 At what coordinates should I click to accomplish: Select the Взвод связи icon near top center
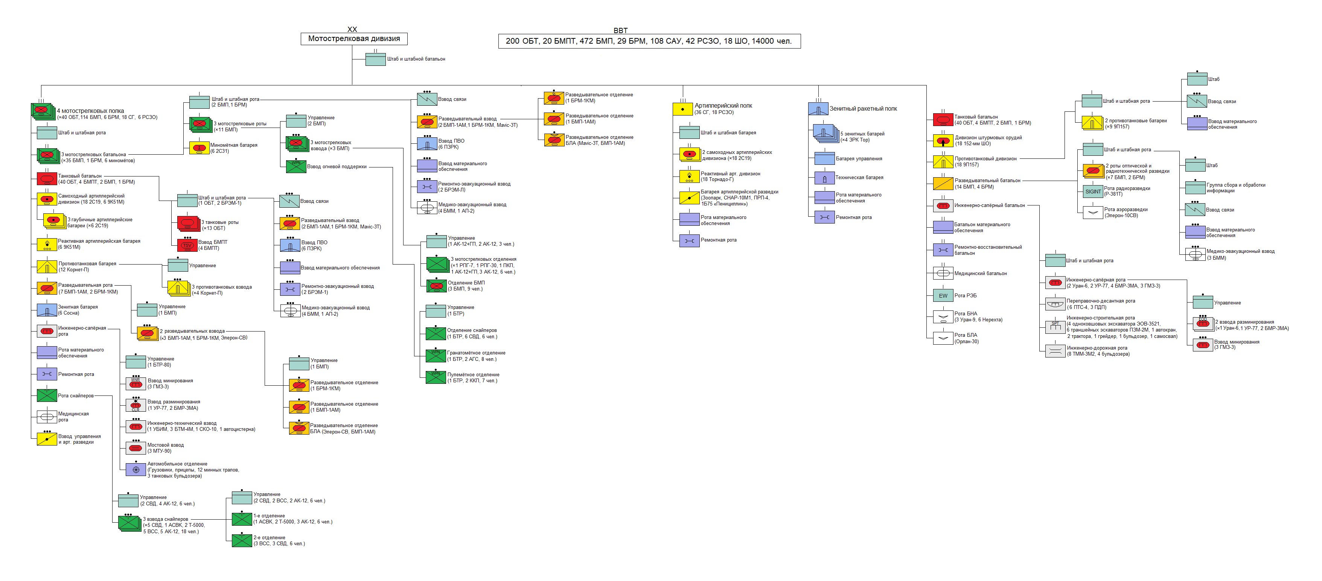pos(427,99)
